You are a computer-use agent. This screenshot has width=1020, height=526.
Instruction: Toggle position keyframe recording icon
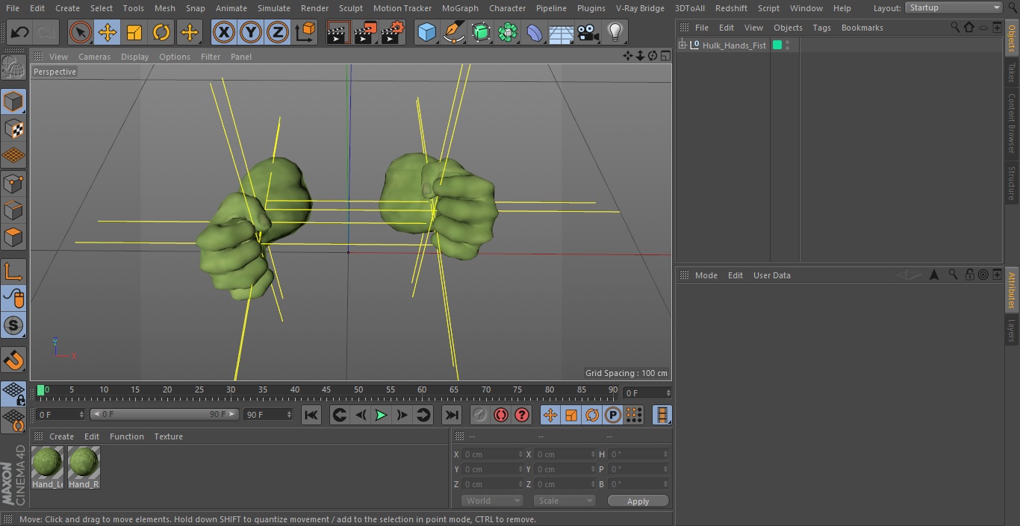click(x=550, y=415)
